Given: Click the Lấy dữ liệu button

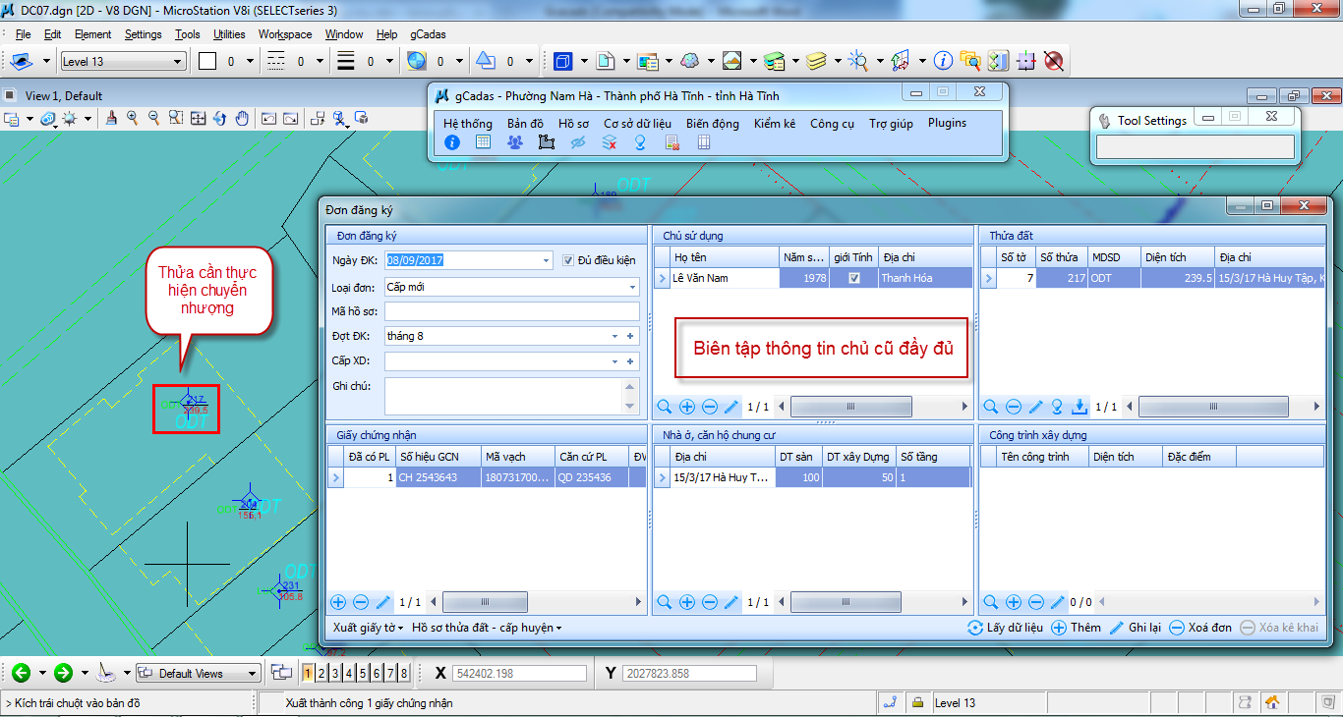Looking at the screenshot, I should (x=1005, y=628).
